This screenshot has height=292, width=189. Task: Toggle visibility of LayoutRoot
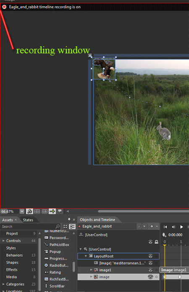[150, 256]
